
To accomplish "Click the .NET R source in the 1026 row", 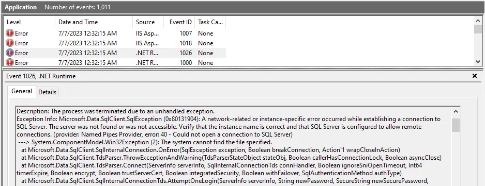I will pos(147,53).
